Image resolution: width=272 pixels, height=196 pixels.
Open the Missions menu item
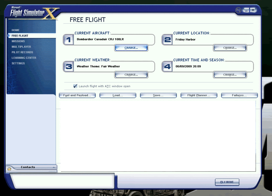click(18, 41)
